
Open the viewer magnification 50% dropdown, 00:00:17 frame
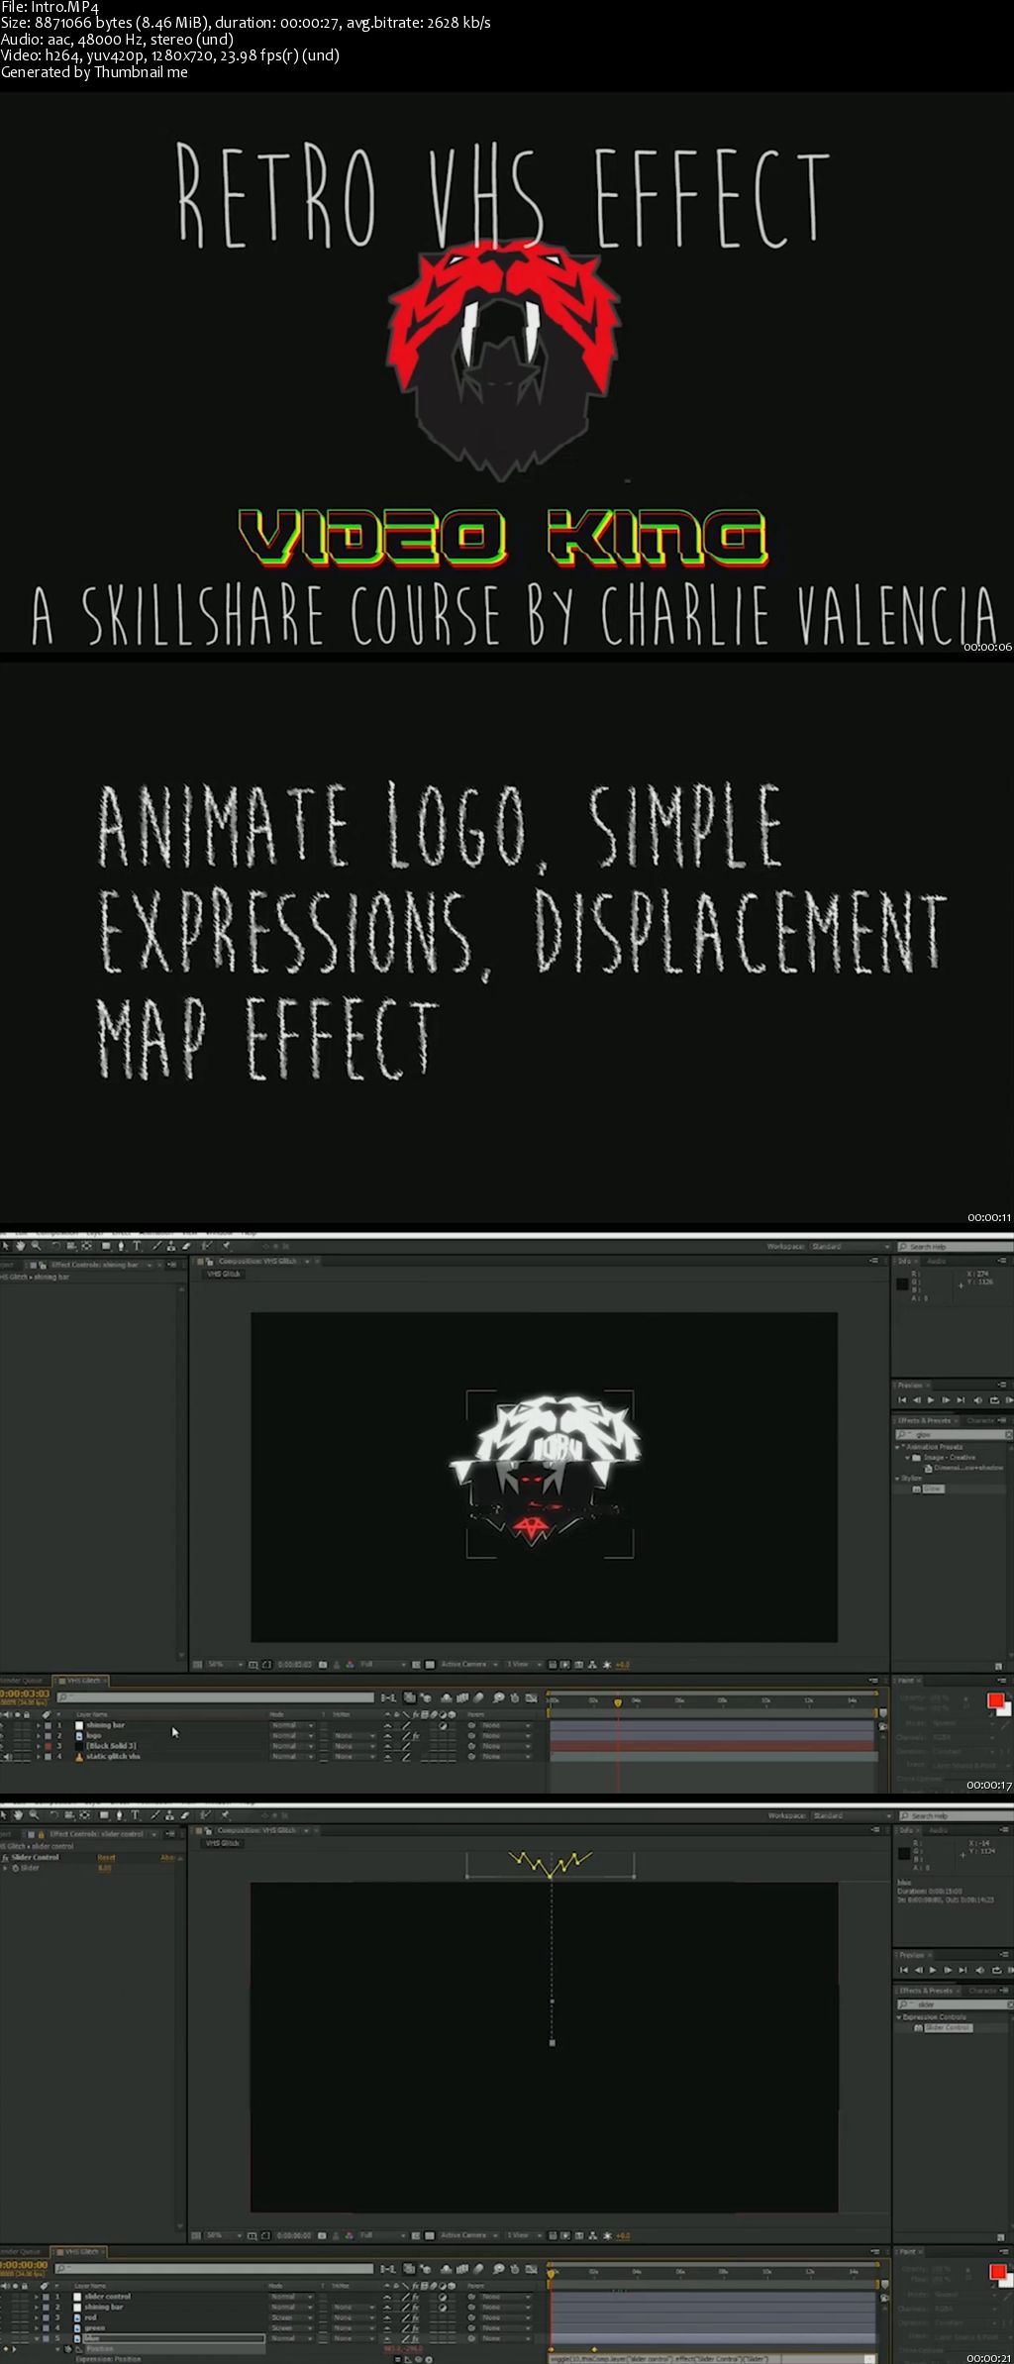point(225,1665)
